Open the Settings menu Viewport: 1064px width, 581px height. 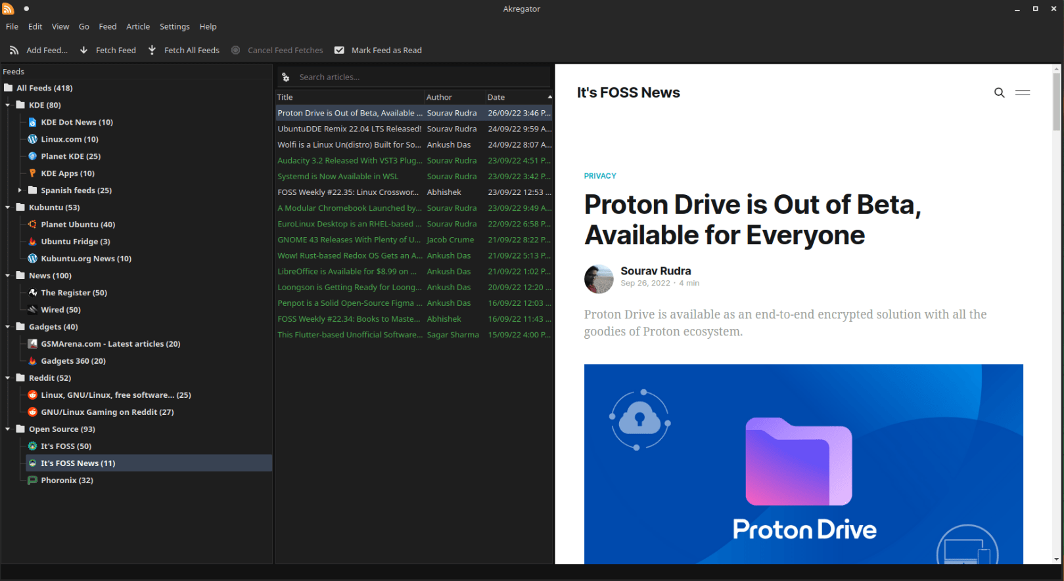175,27
